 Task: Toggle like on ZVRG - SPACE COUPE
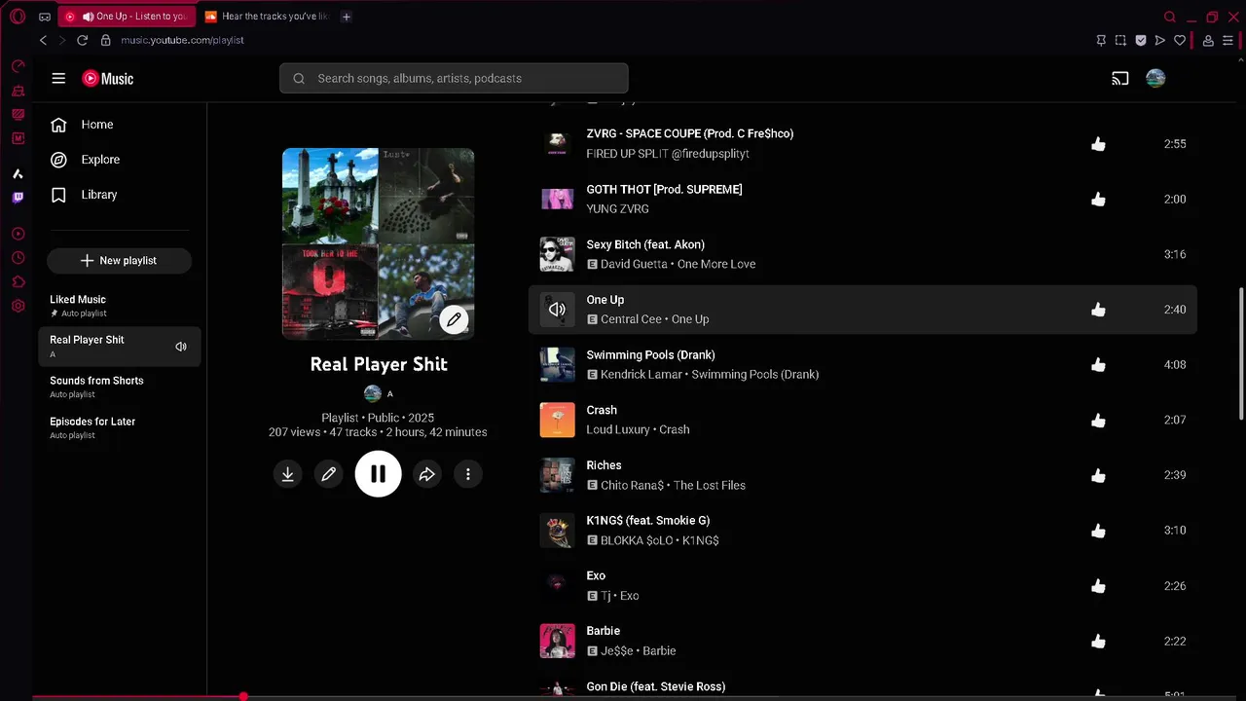tap(1098, 144)
